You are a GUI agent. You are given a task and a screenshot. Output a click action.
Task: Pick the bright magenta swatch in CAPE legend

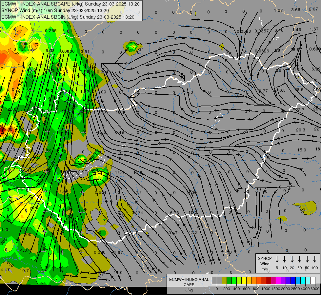278,280
